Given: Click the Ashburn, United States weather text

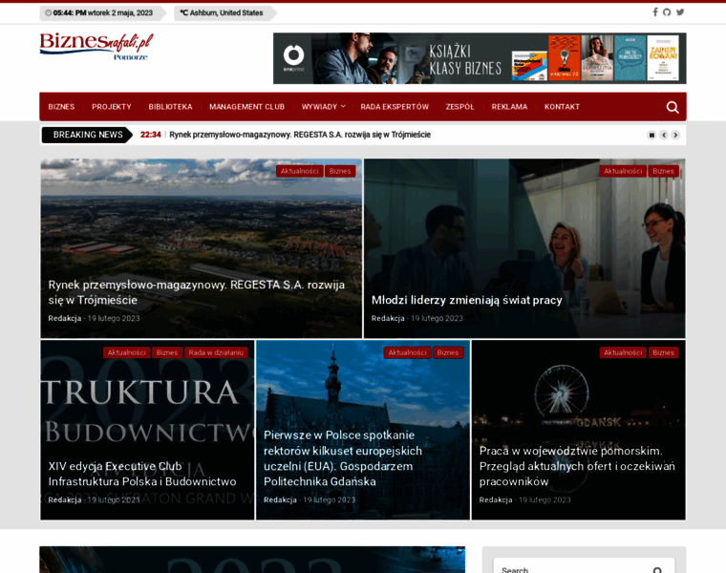Looking at the screenshot, I should [226, 13].
